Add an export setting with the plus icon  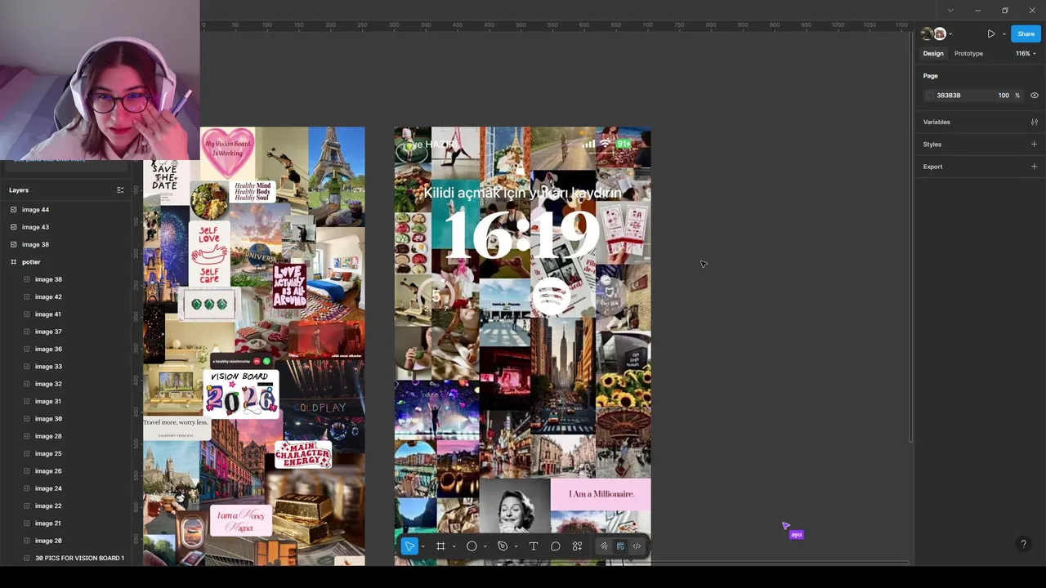[1034, 167]
